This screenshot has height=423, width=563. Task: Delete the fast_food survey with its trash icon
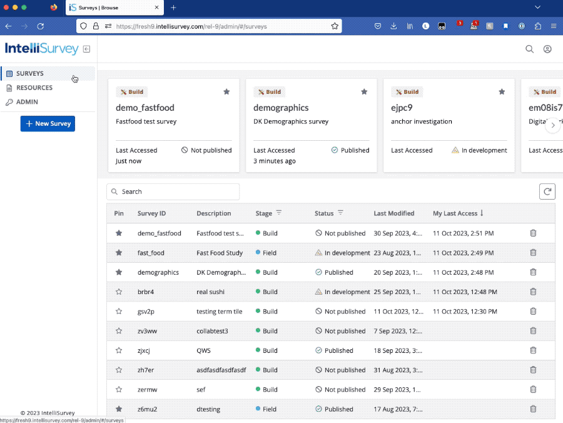[533, 253]
